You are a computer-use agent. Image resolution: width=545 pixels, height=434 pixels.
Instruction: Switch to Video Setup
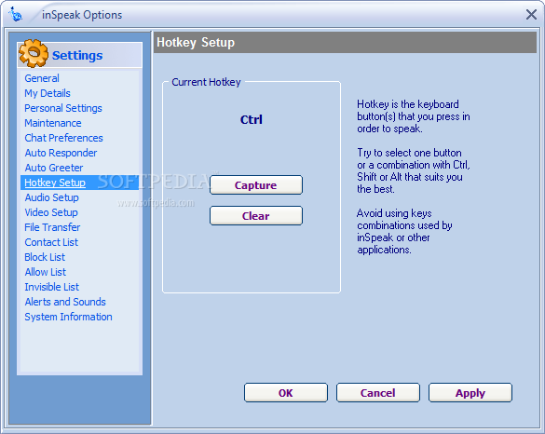[51, 212]
